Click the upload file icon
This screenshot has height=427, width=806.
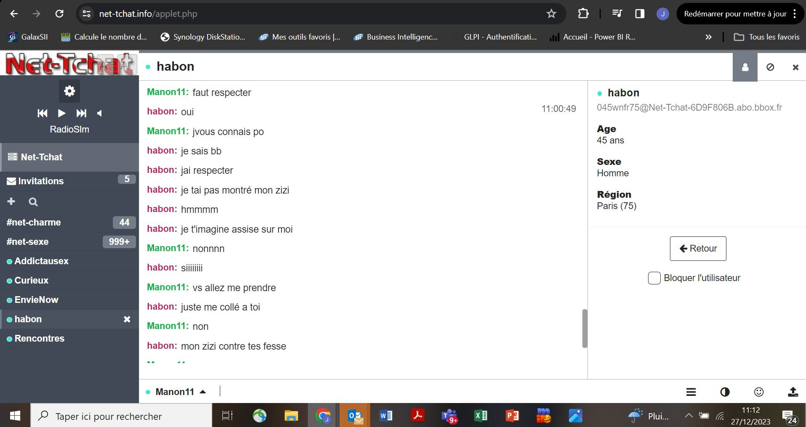pyautogui.click(x=793, y=392)
